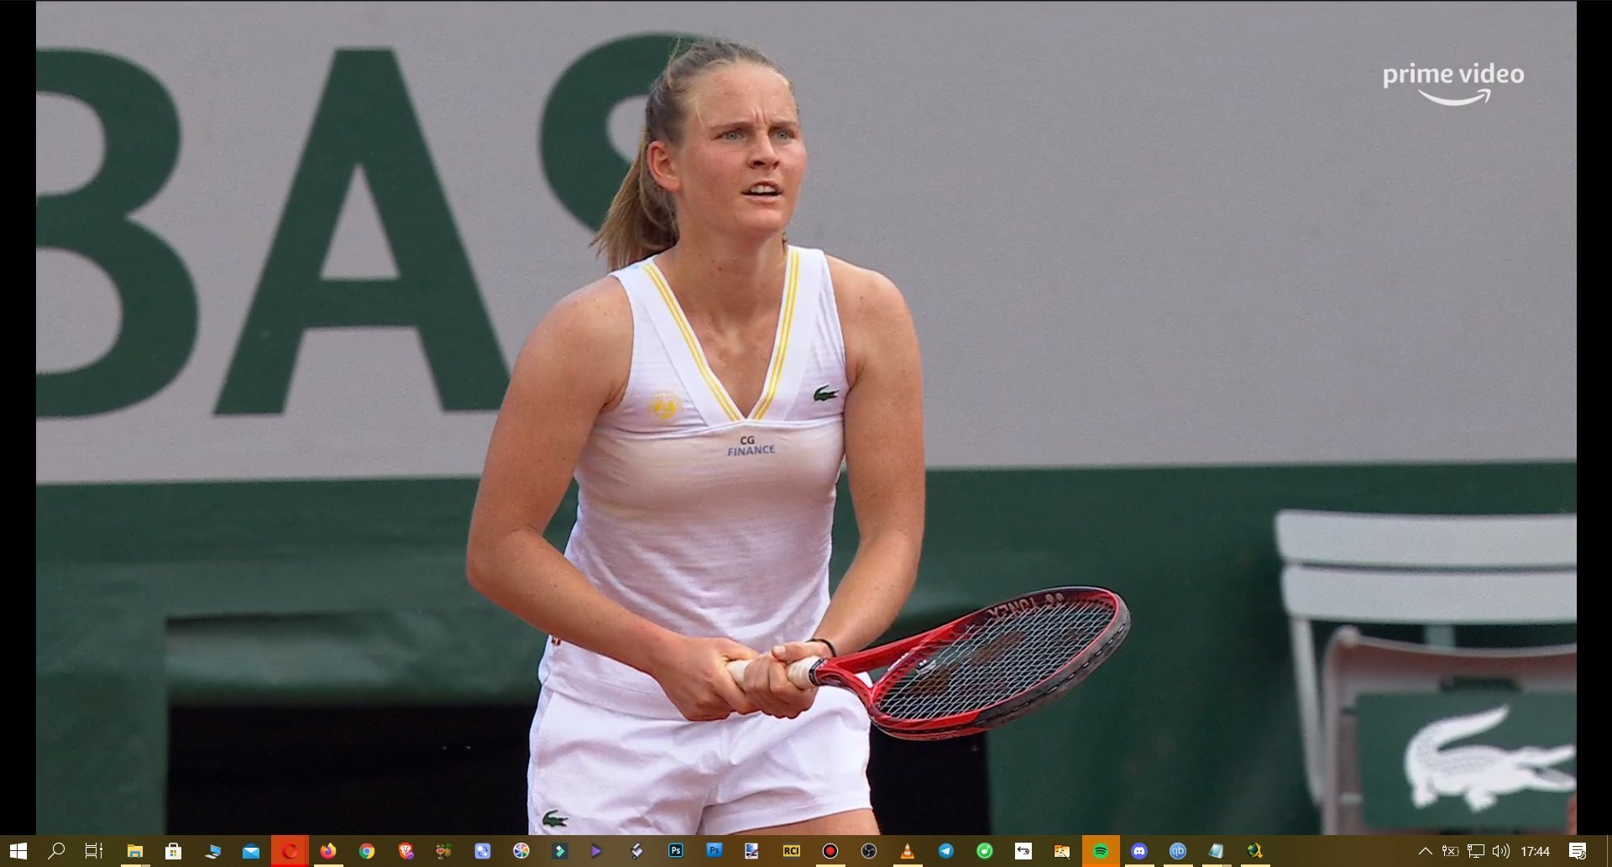Switch to Discord on the taskbar
The width and height of the screenshot is (1612, 867).
[x=1138, y=851]
